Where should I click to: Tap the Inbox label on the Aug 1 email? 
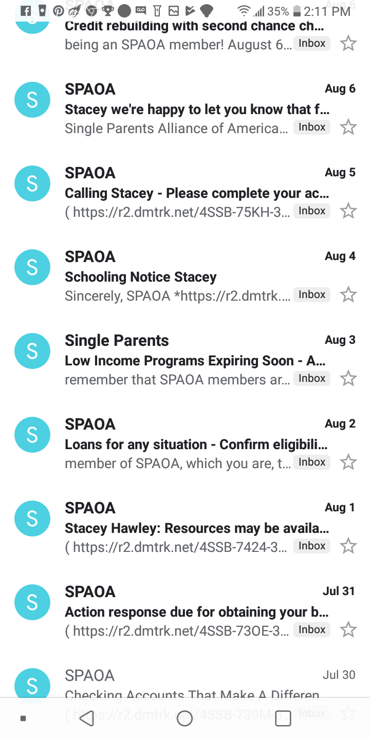coord(312,546)
